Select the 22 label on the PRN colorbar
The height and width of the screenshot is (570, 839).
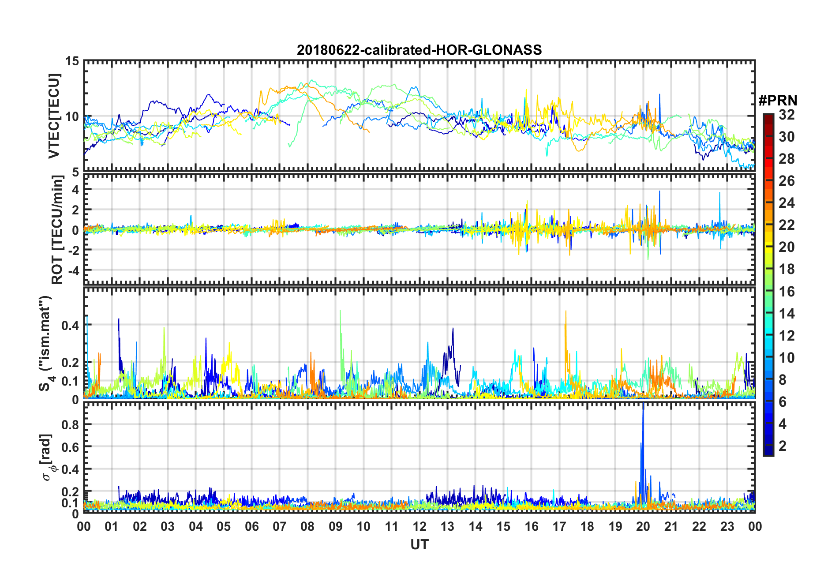[x=787, y=225]
